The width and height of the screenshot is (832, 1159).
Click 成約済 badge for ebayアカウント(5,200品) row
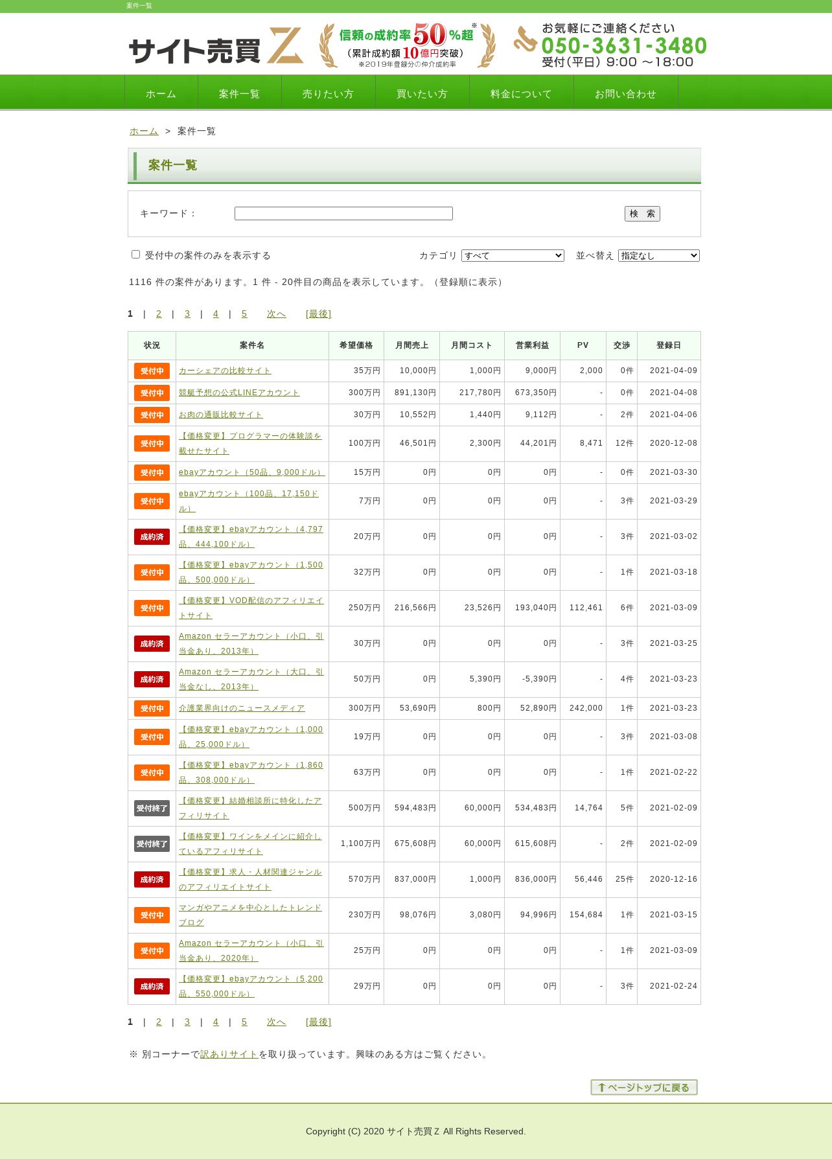click(152, 986)
